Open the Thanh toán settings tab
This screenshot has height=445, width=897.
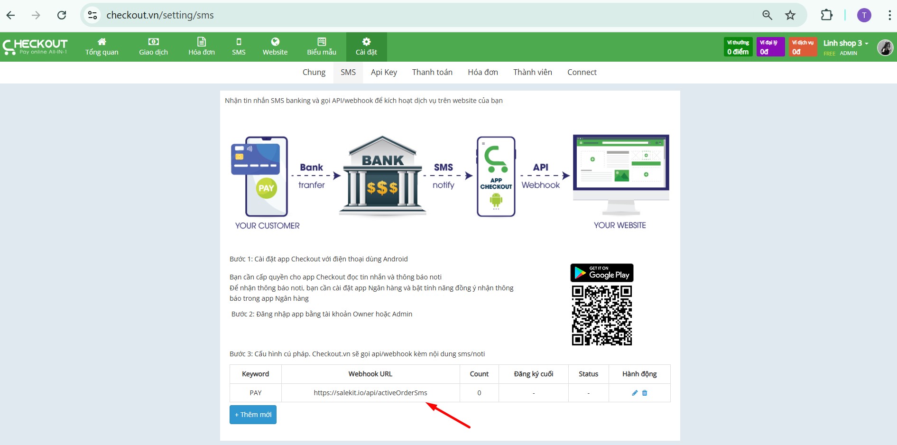pyautogui.click(x=432, y=72)
